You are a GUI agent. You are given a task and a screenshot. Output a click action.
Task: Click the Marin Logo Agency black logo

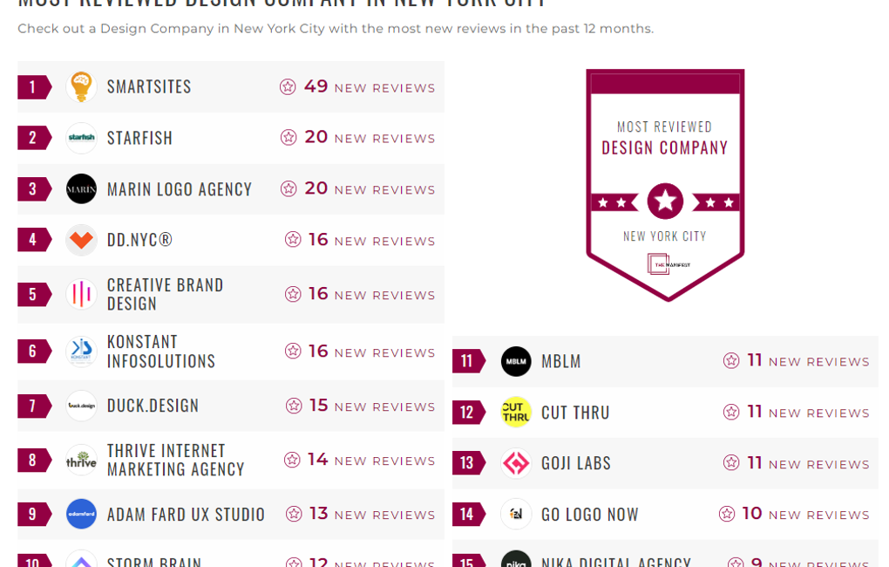tap(81, 189)
